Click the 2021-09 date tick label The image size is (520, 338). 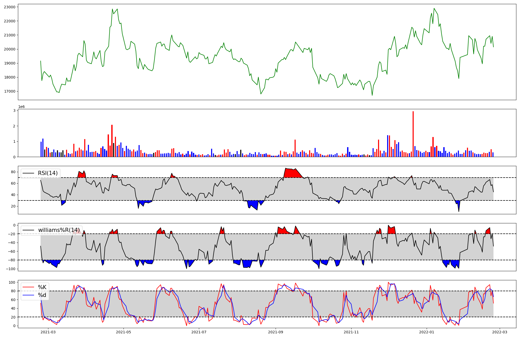275,332
